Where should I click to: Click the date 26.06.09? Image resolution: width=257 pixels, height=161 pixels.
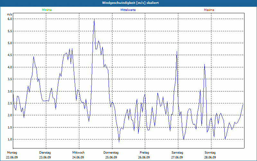144,157
